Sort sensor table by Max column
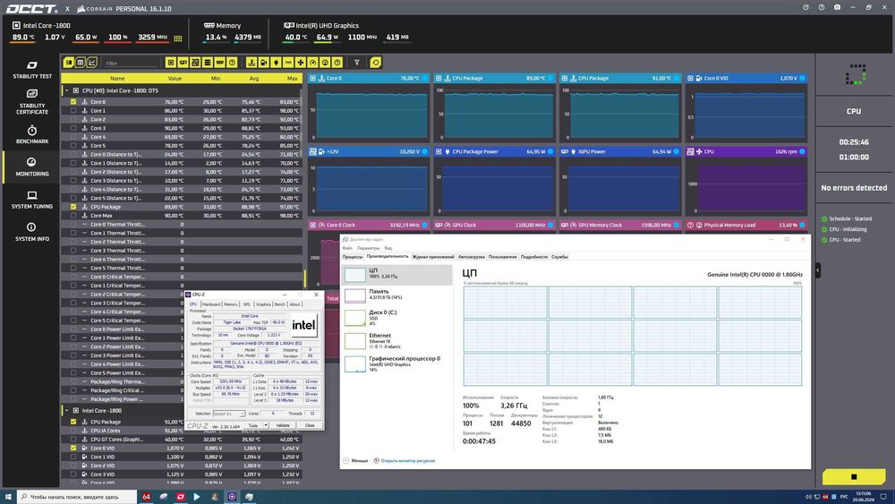The image size is (895, 504). 293,78
